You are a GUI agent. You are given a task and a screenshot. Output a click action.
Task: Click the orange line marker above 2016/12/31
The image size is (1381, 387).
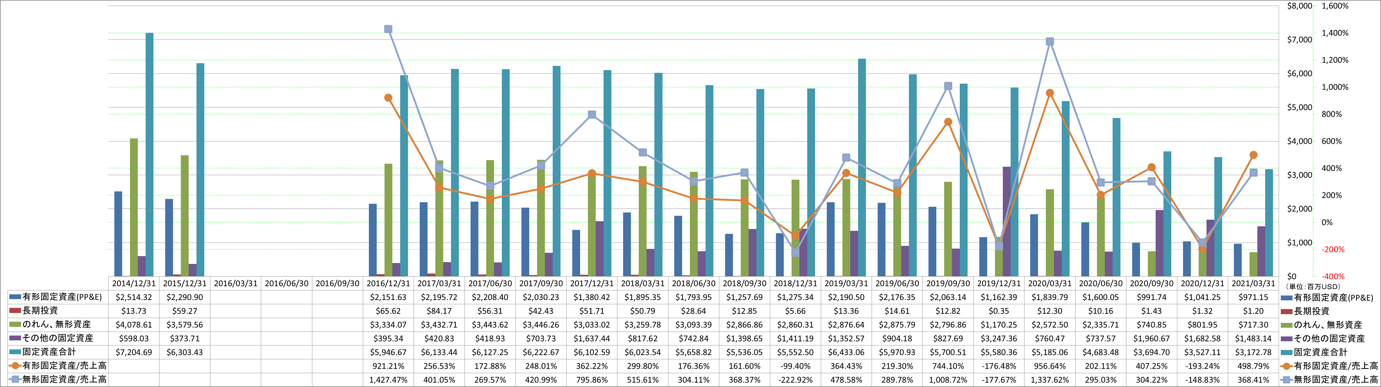(388, 98)
